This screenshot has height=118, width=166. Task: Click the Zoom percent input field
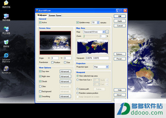point(103,36)
